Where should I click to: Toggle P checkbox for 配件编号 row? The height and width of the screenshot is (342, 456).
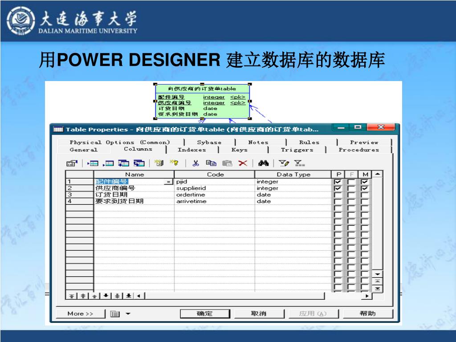(338, 182)
